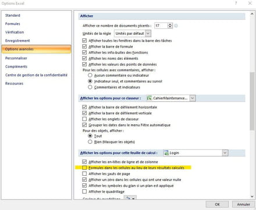Click the Excel workbook icon for CahierMaintenance

[150, 98]
